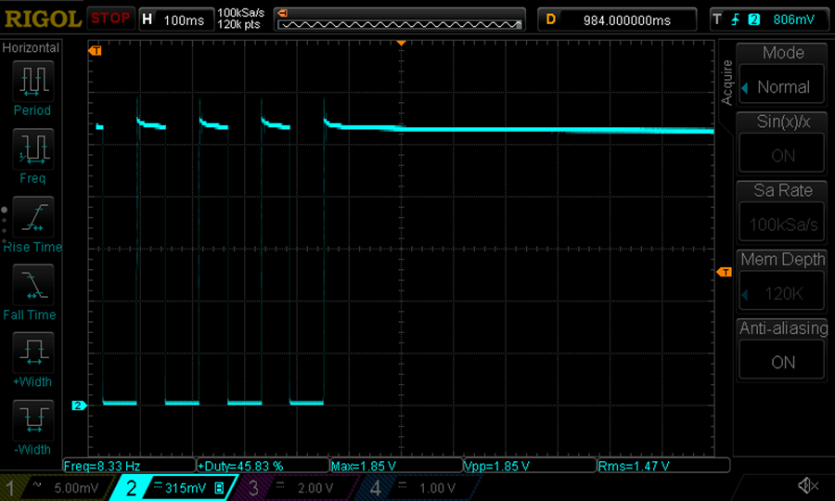Click the Max=1.85 V measurement result
This screenshot has height=501, width=835.
tap(397, 466)
